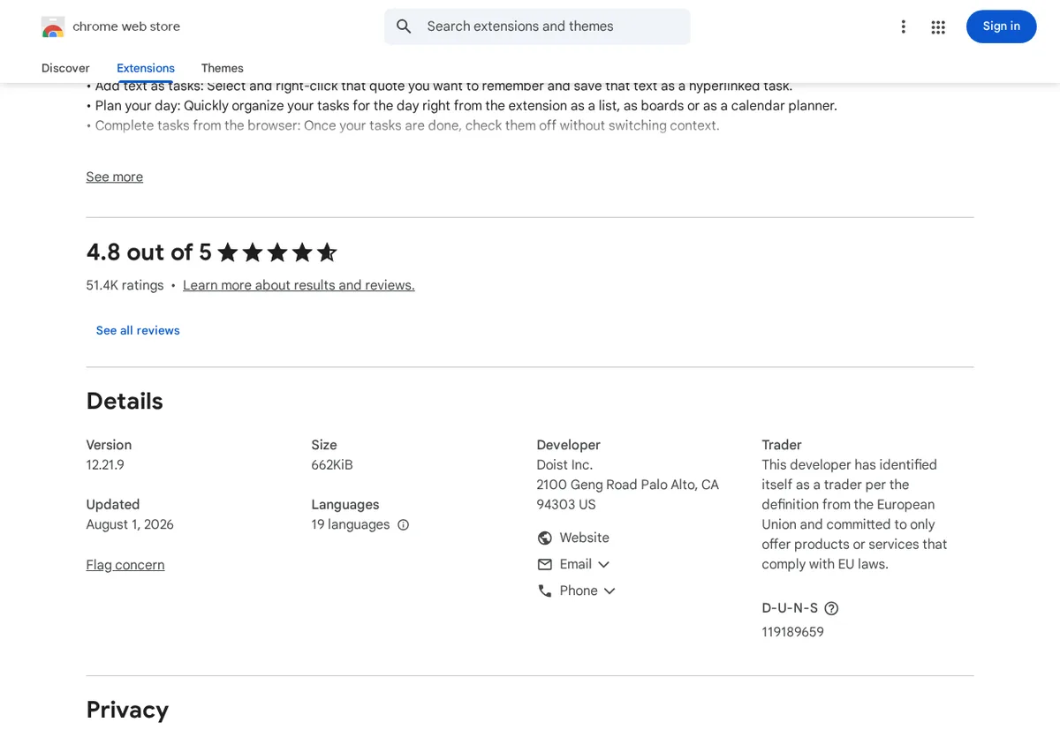Open Learn more about results and reviews
This screenshot has width=1060, height=745.
[299, 285]
